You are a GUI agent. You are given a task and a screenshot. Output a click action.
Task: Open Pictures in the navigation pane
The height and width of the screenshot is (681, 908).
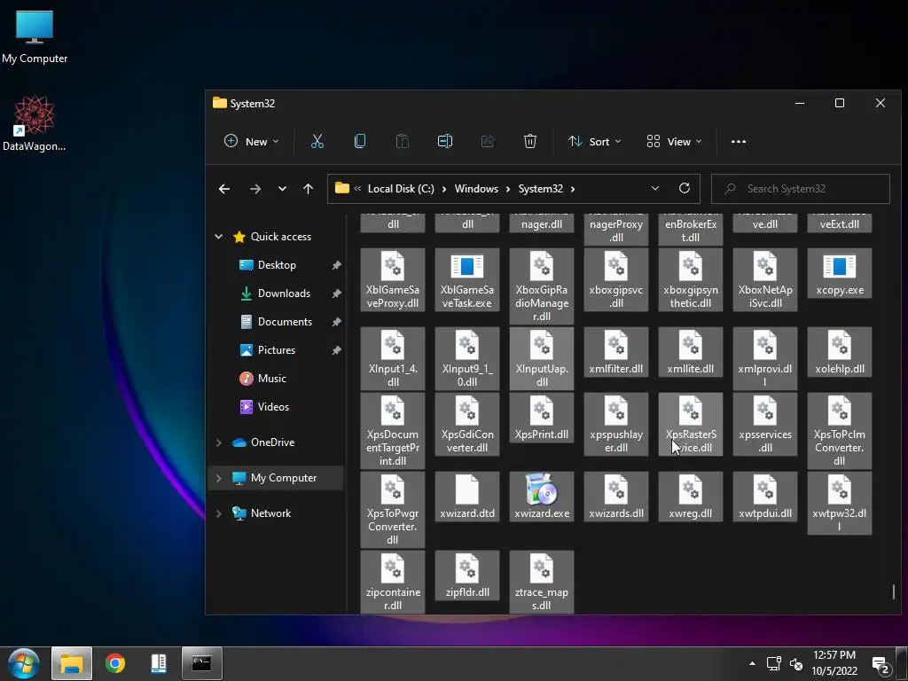coord(277,349)
